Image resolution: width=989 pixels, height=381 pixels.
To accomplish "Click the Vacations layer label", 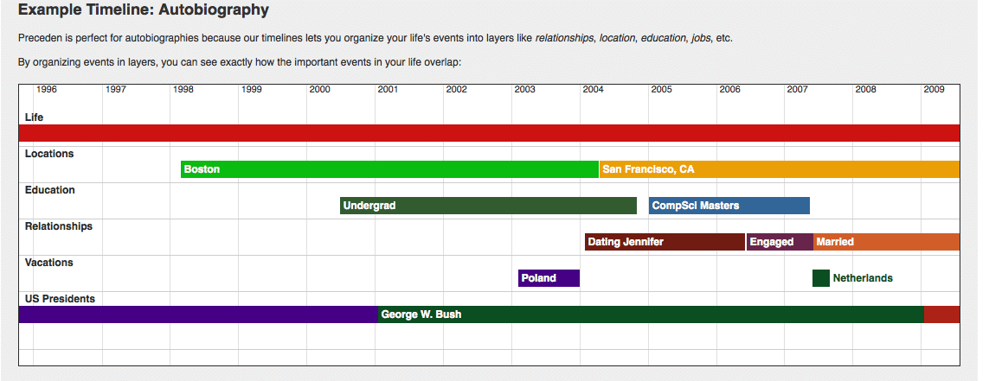I will 49,263.
